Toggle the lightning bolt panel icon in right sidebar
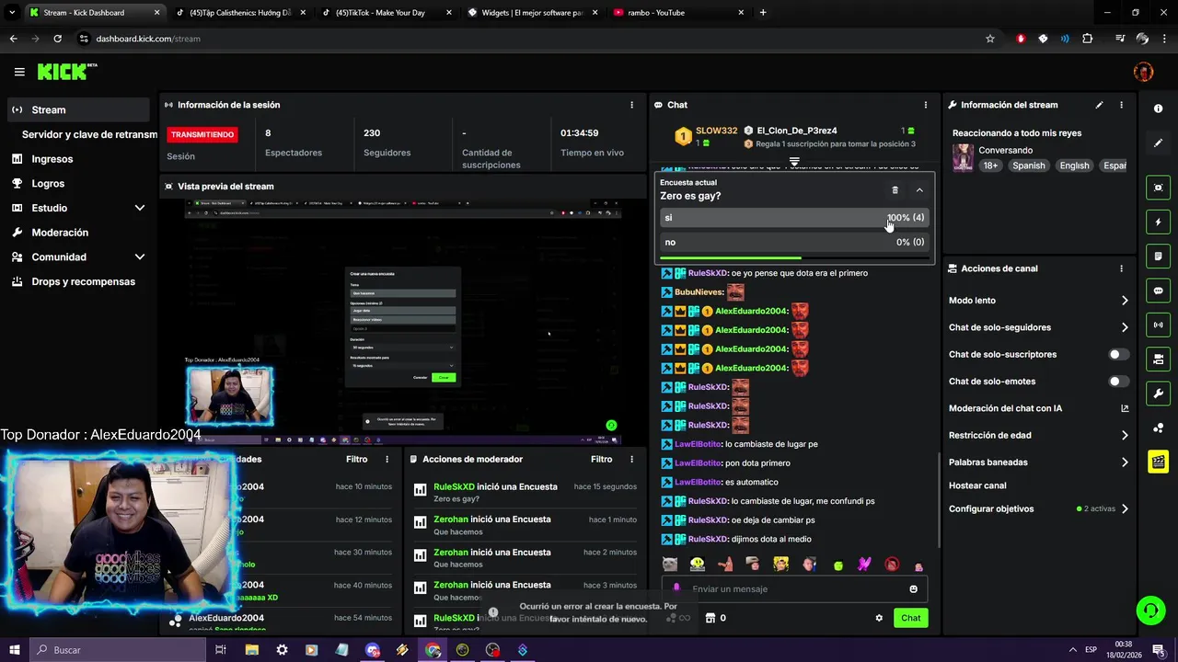1178x662 pixels. [1158, 222]
